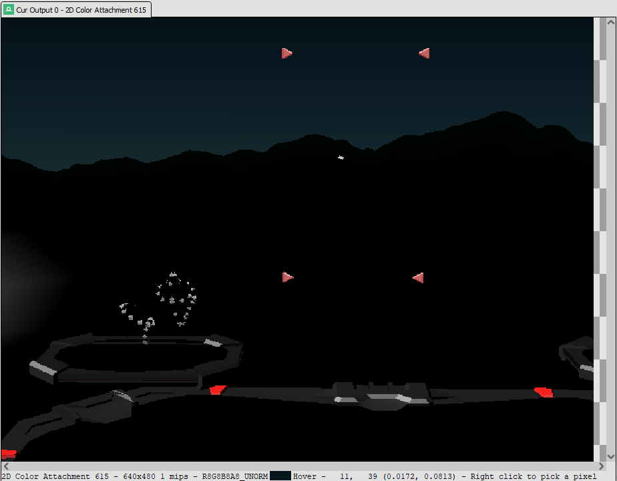Click the small white speck on the mountain ridge
The height and width of the screenshot is (481, 617).
341,158
